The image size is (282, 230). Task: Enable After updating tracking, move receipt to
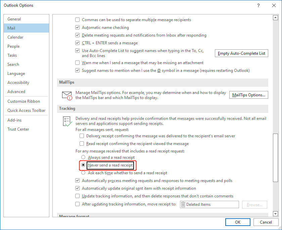[77, 204]
